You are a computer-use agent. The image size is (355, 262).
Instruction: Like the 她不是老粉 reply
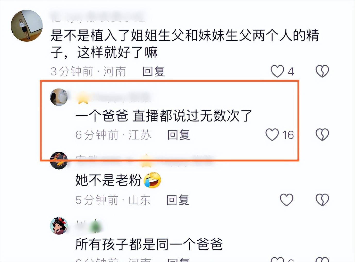[286, 200]
